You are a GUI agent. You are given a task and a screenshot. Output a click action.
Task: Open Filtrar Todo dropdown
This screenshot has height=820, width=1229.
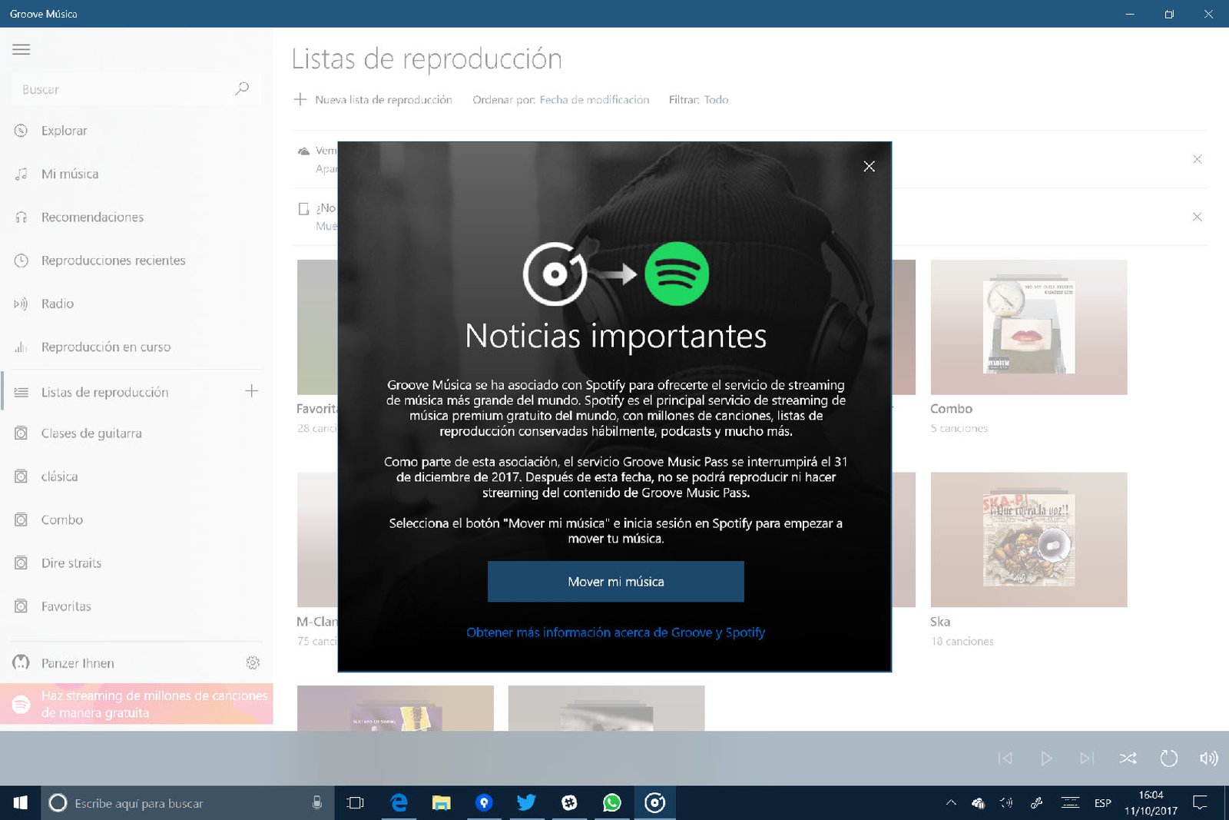tap(698, 100)
